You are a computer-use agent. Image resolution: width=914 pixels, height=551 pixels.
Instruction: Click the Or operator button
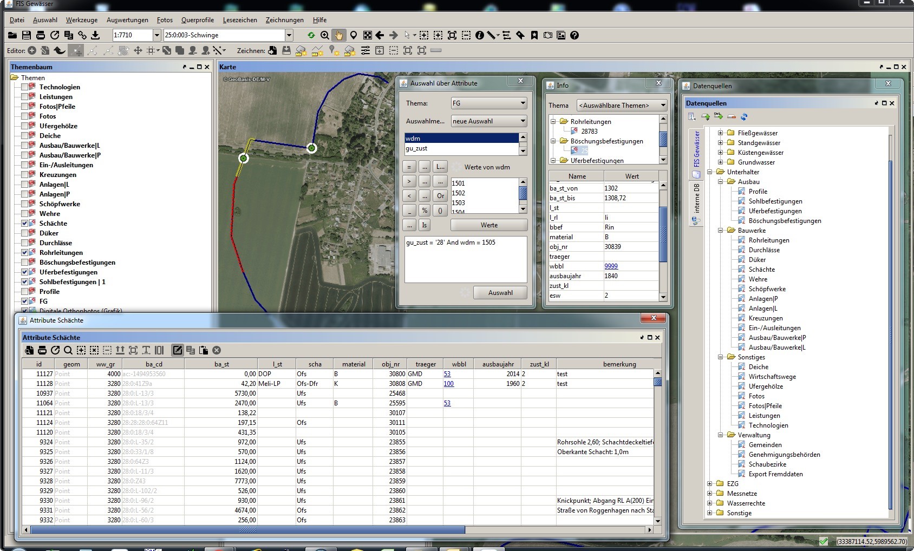[440, 196]
